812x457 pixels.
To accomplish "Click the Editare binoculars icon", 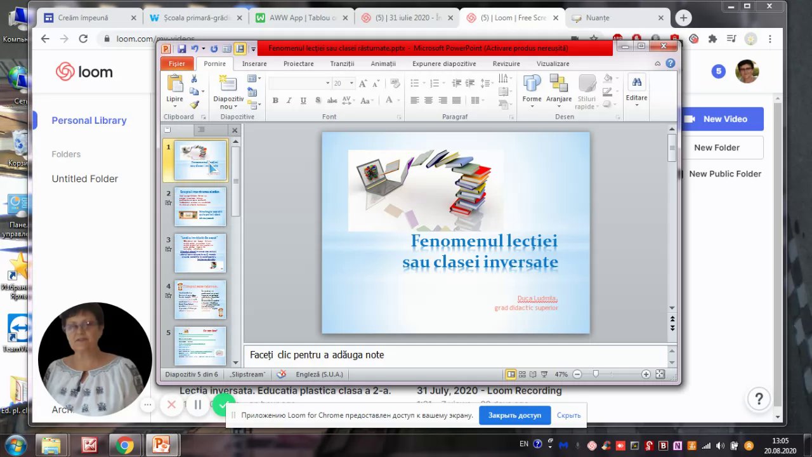I will (636, 83).
